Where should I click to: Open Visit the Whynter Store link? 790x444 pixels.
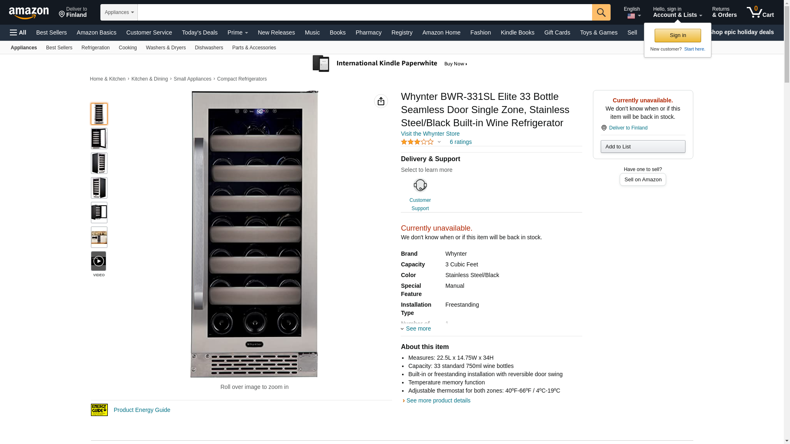430,134
